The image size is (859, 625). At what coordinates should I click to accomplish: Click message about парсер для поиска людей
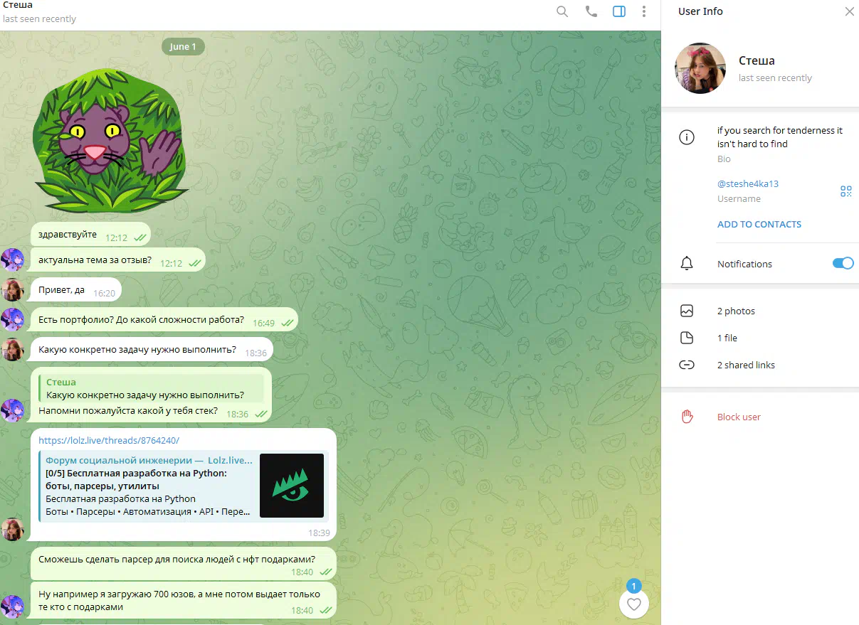point(184,564)
